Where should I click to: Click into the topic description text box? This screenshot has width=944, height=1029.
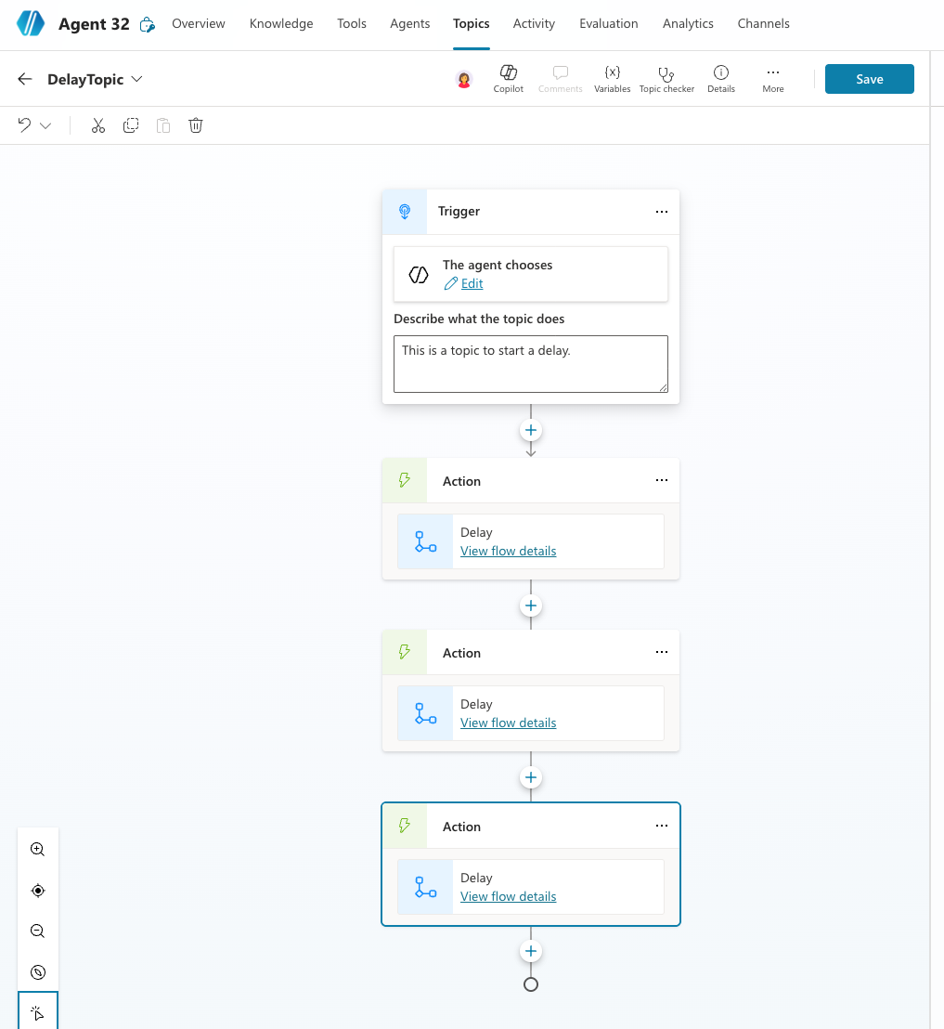coord(530,363)
